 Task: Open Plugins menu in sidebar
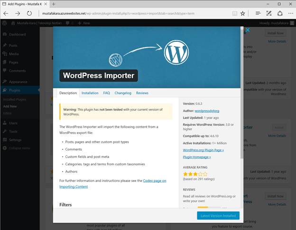coord(15,90)
